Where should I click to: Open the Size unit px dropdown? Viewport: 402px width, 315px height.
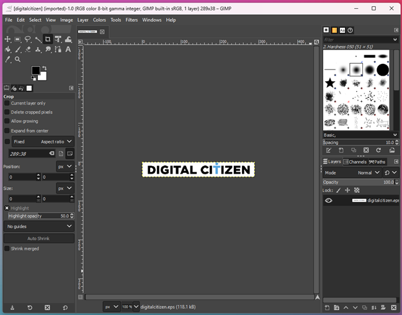(x=65, y=189)
